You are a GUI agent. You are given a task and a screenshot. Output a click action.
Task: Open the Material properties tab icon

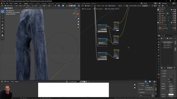click(158, 75)
